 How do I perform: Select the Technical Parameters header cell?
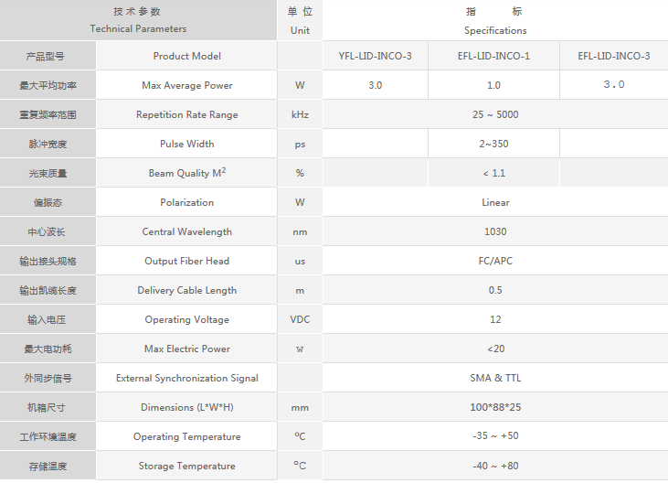(x=138, y=20)
